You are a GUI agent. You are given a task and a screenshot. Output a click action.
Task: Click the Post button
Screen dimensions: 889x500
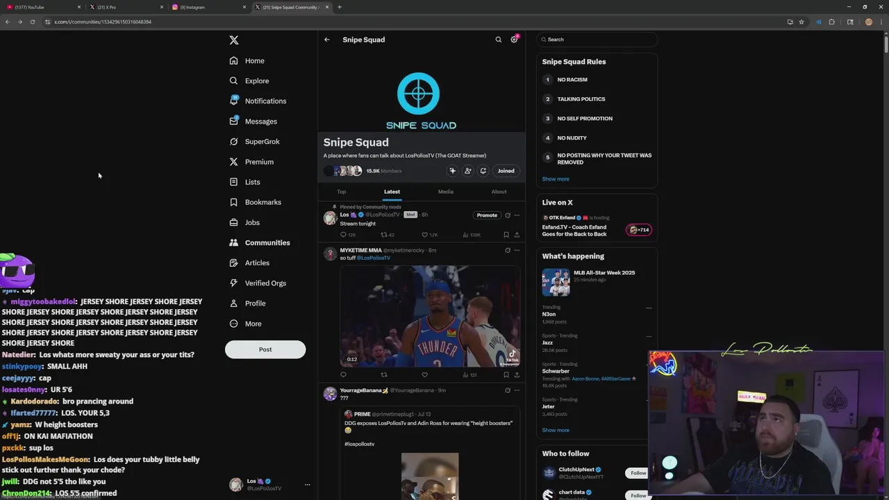[265, 349]
